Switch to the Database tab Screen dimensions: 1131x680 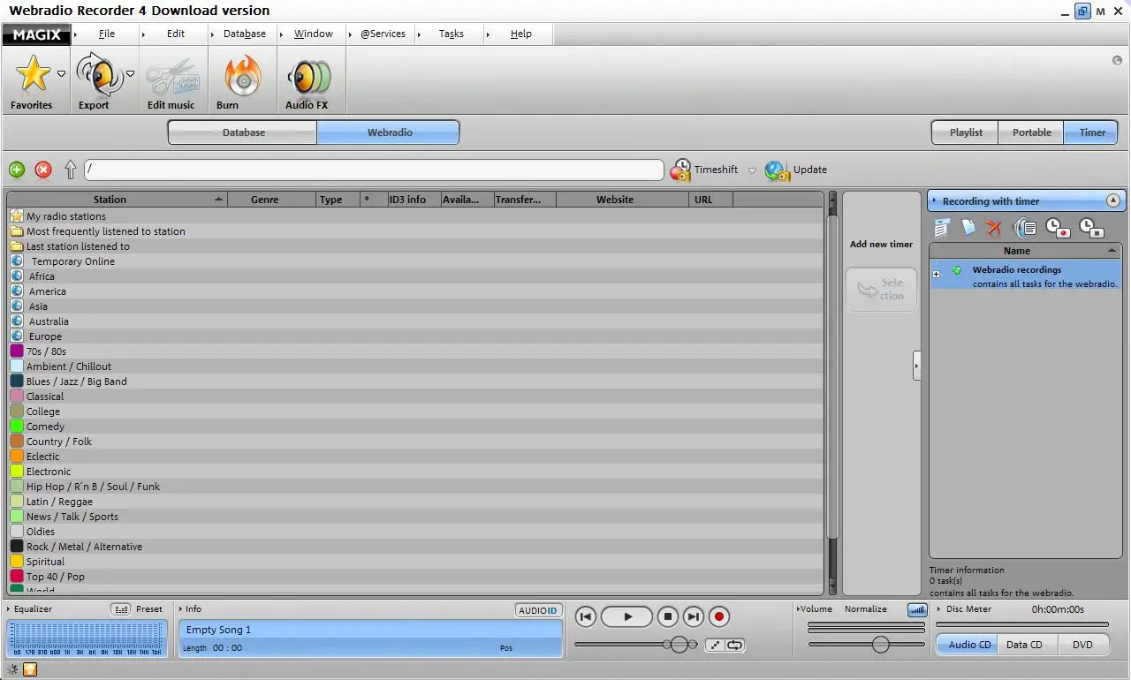click(243, 132)
